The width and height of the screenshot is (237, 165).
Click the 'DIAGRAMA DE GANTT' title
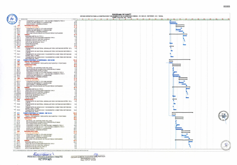click(122, 14)
